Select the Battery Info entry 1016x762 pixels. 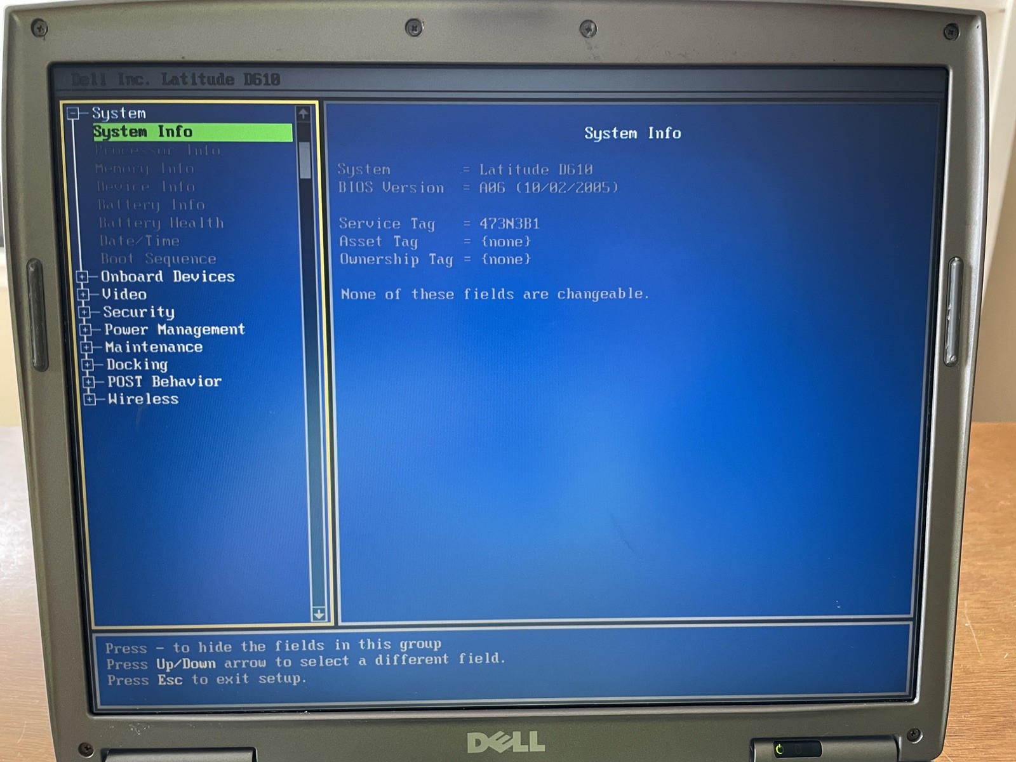[151, 204]
